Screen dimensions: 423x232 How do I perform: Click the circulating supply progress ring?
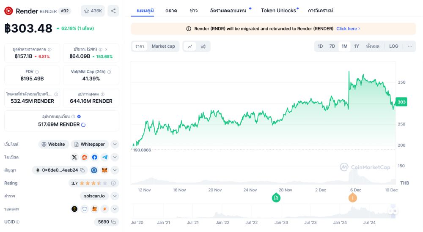83,125
